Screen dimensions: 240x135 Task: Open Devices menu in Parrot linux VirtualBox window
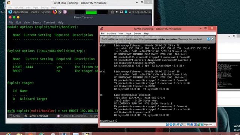point(45,7)
